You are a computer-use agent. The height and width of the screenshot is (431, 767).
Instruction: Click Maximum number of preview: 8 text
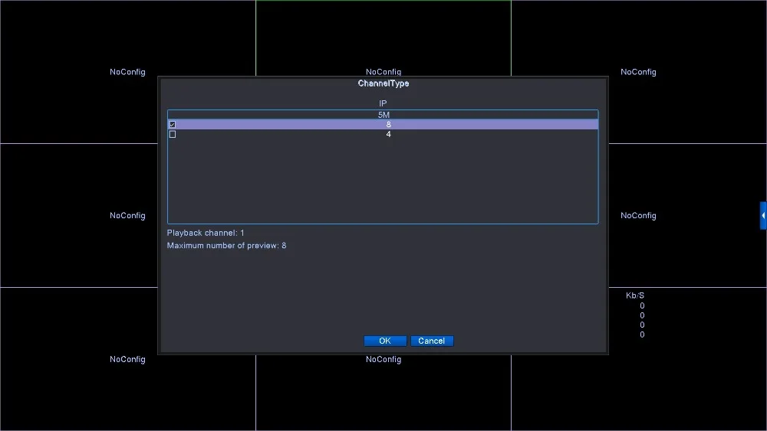click(x=226, y=246)
